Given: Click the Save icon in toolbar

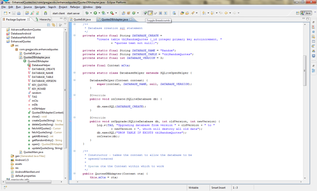Looking at the screenshot, I should coord(13,13).
